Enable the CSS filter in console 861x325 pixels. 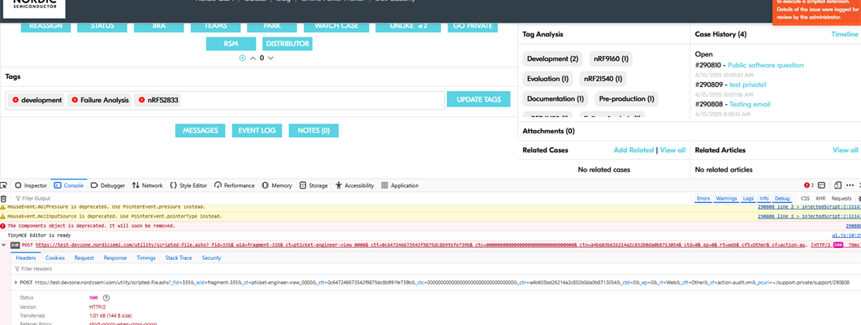click(805, 198)
